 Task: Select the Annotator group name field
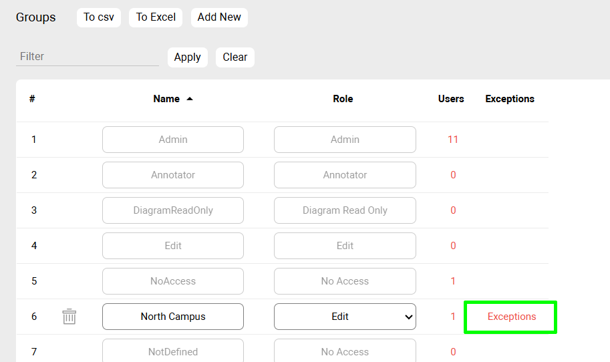click(173, 175)
